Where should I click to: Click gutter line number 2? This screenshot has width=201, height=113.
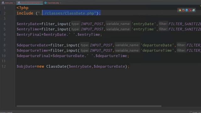[4, 13]
